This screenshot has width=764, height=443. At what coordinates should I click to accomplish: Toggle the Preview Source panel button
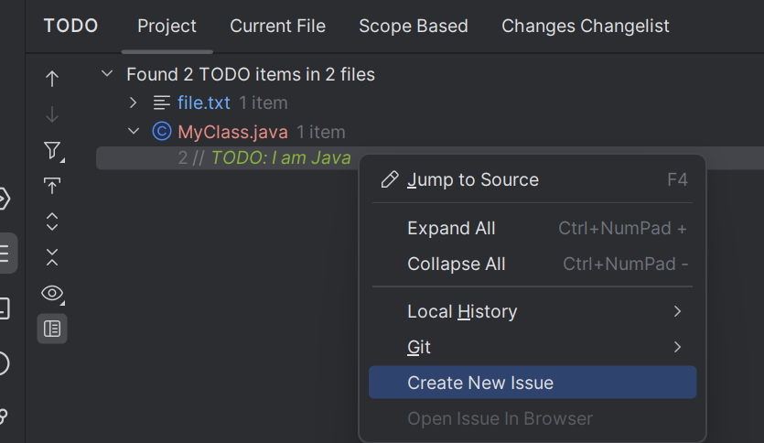tap(52, 328)
